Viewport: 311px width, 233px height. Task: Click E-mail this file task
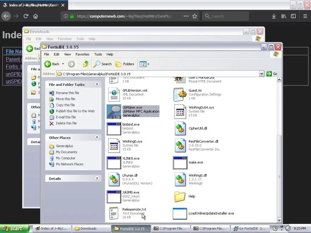[x=66, y=117]
